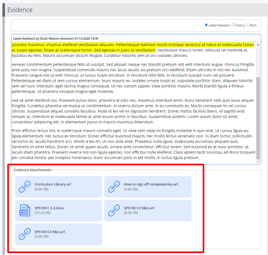The image size is (268, 255).
Task: Open the SPS100 C 2-3.docx file name
Action: click(49, 208)
